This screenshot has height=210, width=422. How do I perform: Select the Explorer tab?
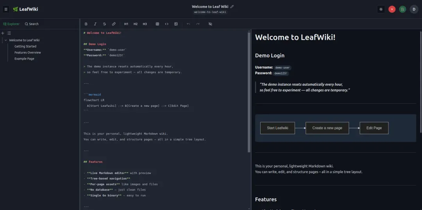[x=11, y=24]
